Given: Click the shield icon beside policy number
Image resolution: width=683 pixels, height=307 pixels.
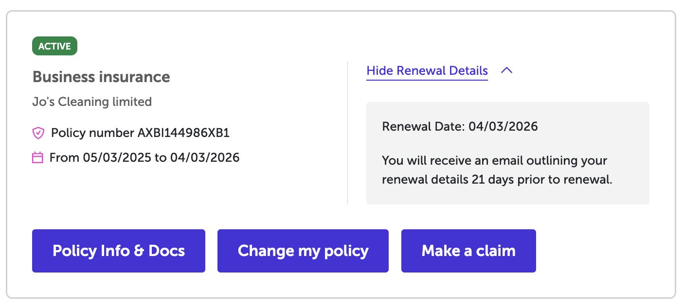Looking at the screenshot, I should click(x=38, y=133).
